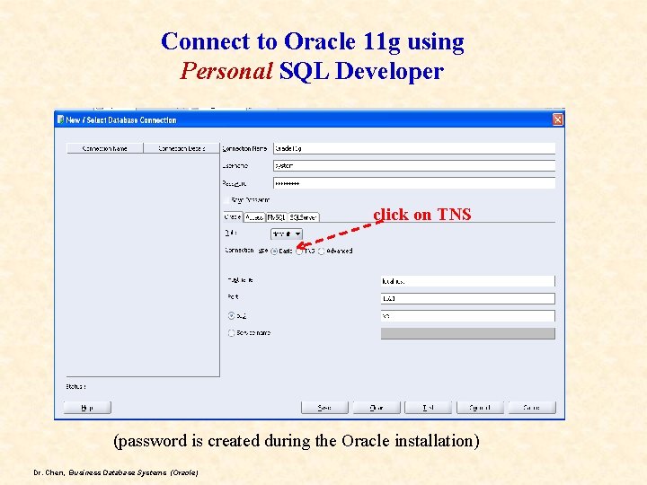Click the Help button
The width and height of the screenshot is (647, 485).
pyautogui.click(x=87, y=408)
